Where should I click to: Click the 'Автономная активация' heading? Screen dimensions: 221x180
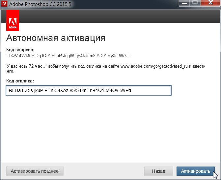[x=56, y=38]
